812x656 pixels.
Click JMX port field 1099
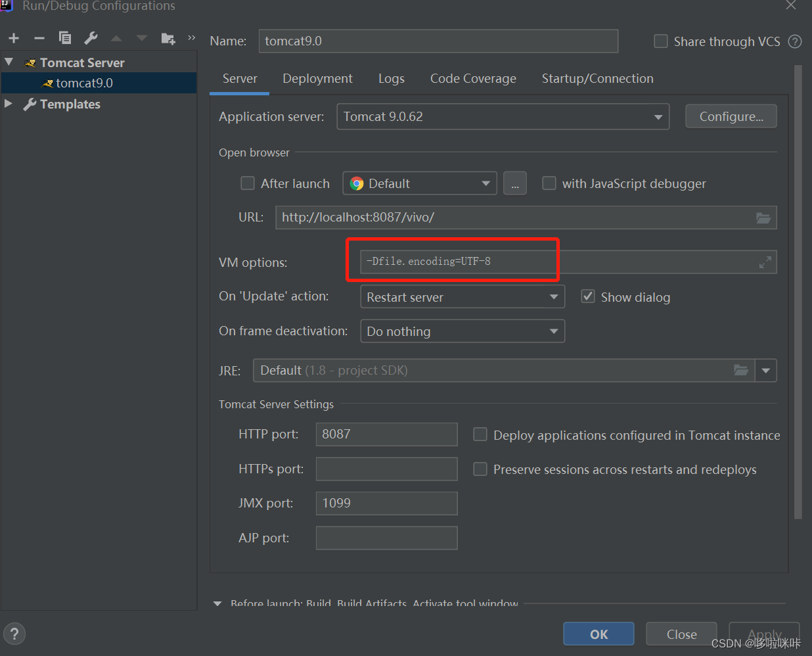click(x=386, y=503)
